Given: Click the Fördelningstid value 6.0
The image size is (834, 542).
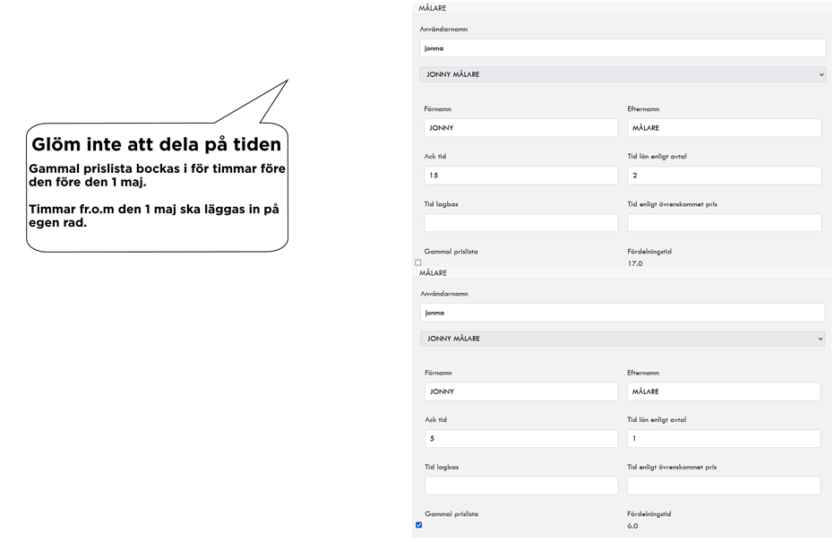Looking at the screenshot, I should (x=632, y=526).
